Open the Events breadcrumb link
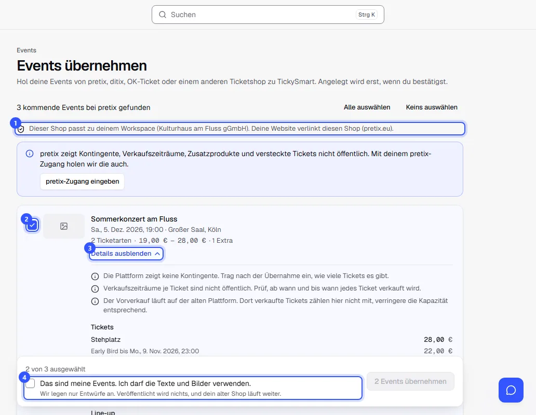 [26, 50]
